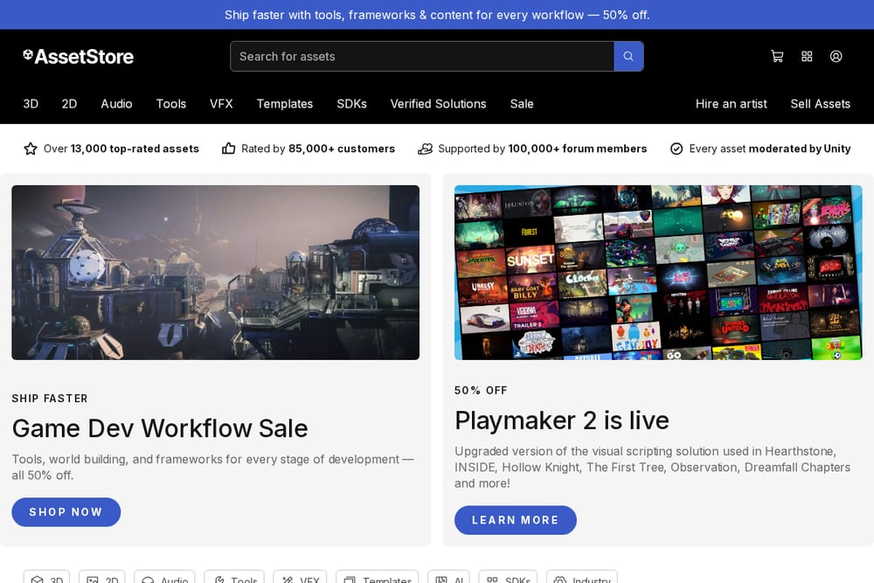Open the Templates menu
874x583 pixels.
[285, 104]
